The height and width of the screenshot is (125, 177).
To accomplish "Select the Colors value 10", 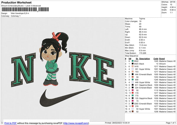I will pyautogui.click(x=171, y=5).
